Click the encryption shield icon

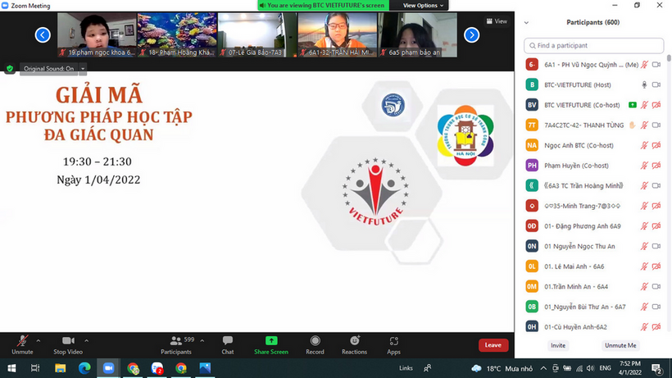pos(10,69)
